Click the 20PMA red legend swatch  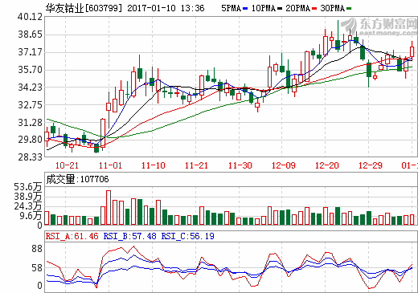click(x=314, y=9)
